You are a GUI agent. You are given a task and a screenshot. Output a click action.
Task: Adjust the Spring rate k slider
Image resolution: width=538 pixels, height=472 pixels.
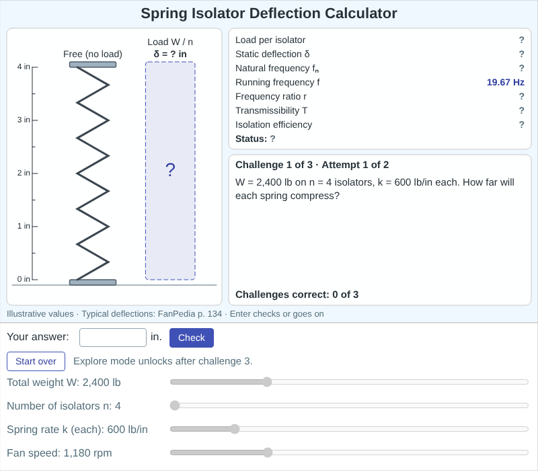point(349,429)
